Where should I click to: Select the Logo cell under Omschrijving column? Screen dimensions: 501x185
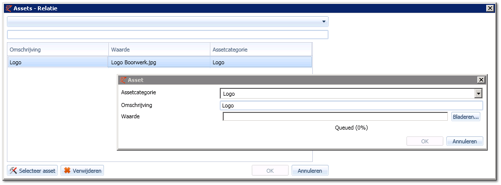[x=58, y=62]
